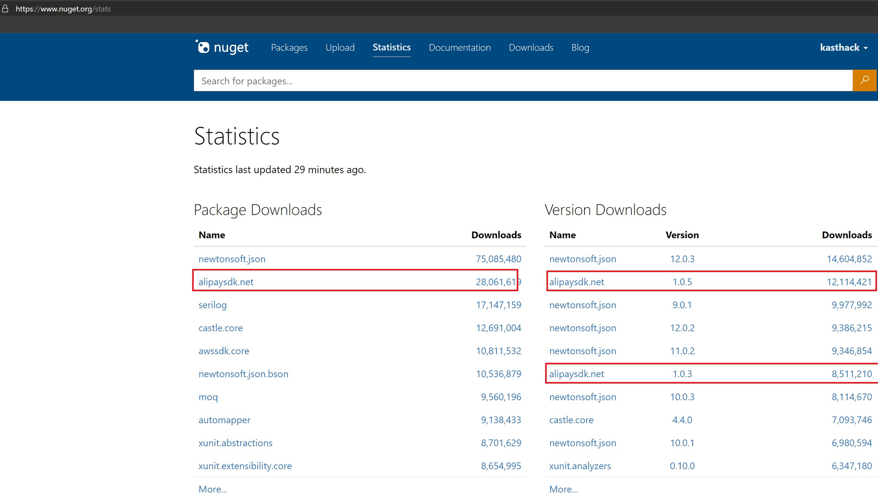Click moq download count 9,560,196
The height and width of the screenshot is (503, 878).
(x=501, y=397)
